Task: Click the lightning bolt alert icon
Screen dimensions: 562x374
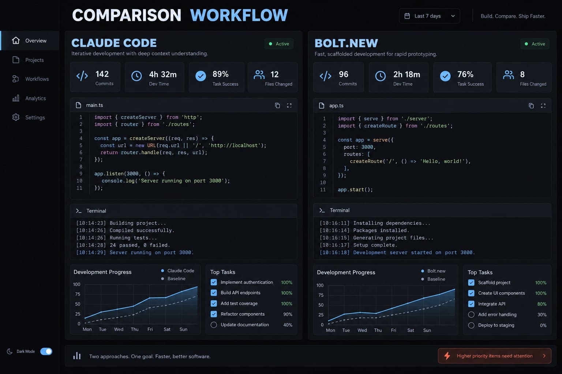Action: click(447, 356)
